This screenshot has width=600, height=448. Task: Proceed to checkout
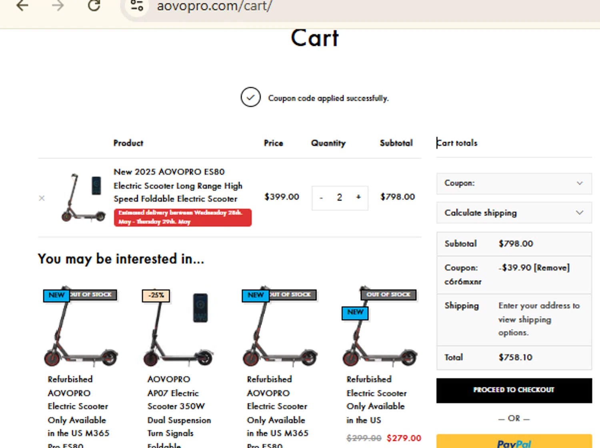click(x=514, y=390)
